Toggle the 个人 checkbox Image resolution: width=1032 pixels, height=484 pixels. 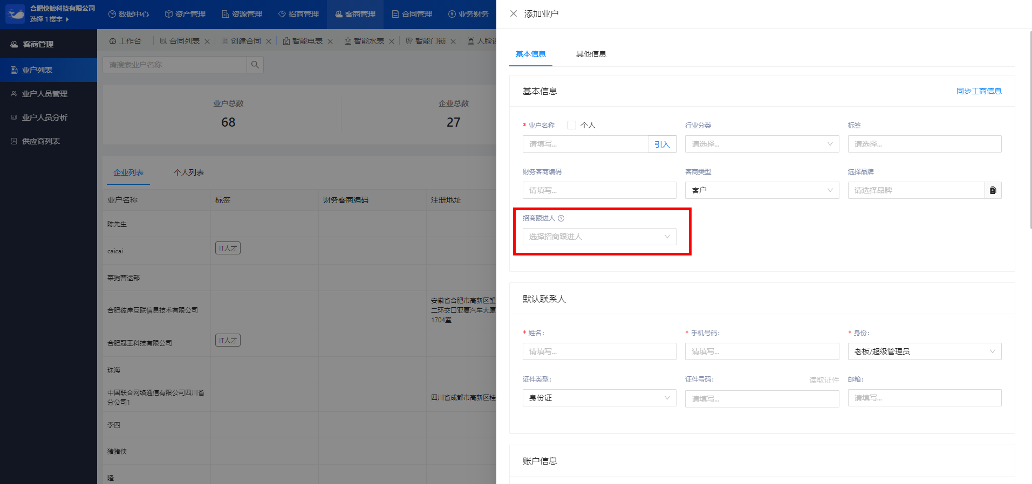pyautogui.click(x=572, y=125)
